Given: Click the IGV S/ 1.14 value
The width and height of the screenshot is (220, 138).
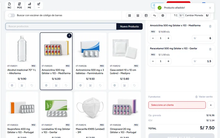Looking at the screenshot, I should pyautogui.click(x=210, y=120).
